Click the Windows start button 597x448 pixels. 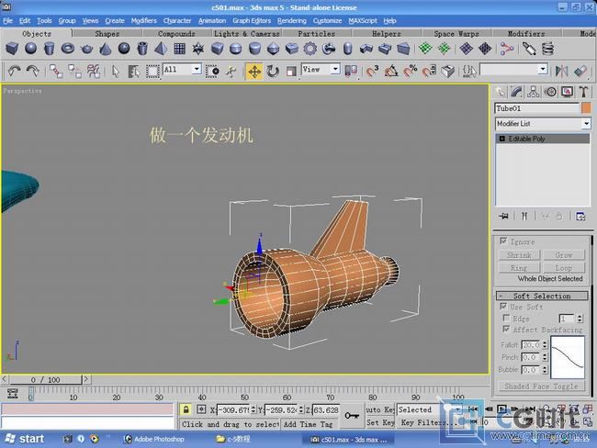tap(25, 439)
